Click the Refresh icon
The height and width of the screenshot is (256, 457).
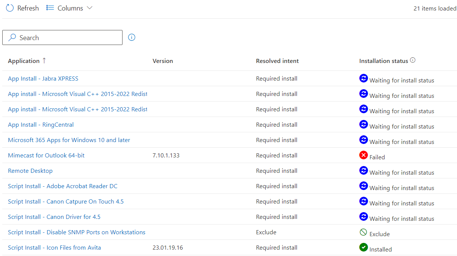pos(10,8)
